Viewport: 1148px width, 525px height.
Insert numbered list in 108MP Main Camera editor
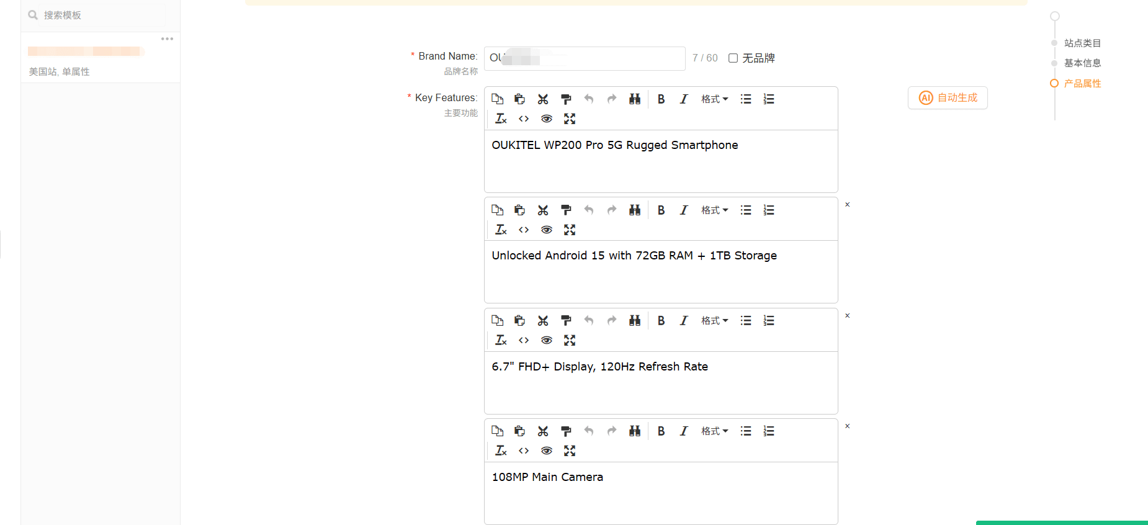[x=769, y=431]
